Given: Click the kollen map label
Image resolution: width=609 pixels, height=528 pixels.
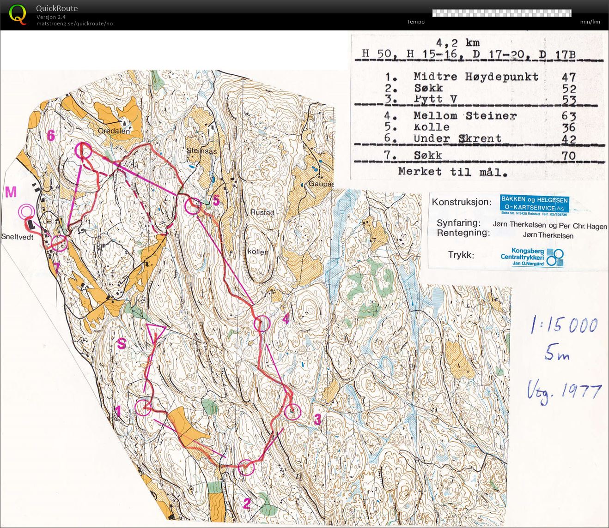Looking at the screenshot, I should [x=257, y=252].
